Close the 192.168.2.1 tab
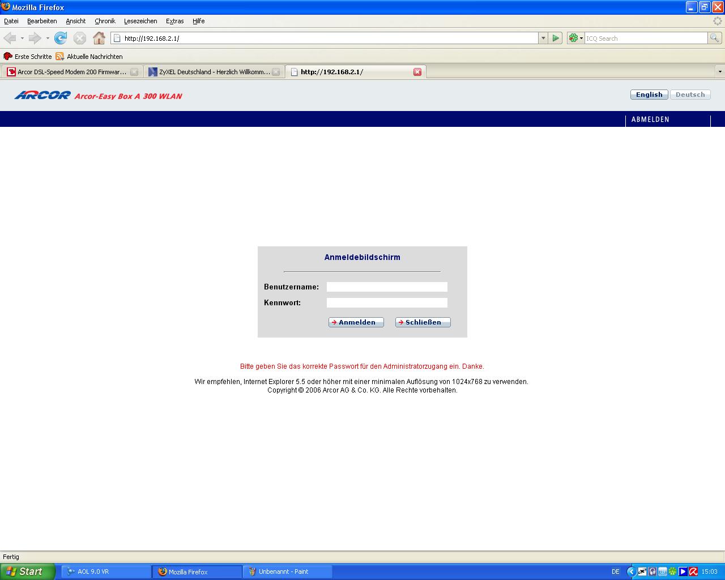The image size is (725, 580). pyautogui.click(x=417, y=72)
